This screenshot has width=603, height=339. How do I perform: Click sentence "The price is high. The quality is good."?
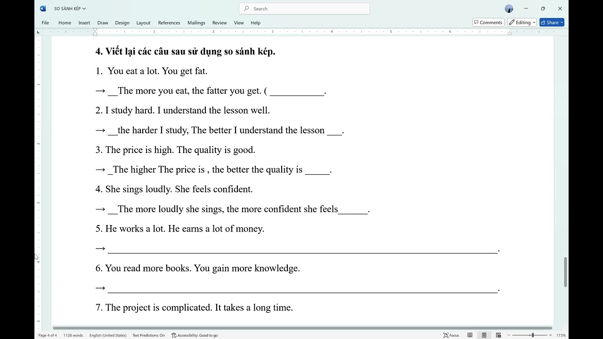(180, 150)
